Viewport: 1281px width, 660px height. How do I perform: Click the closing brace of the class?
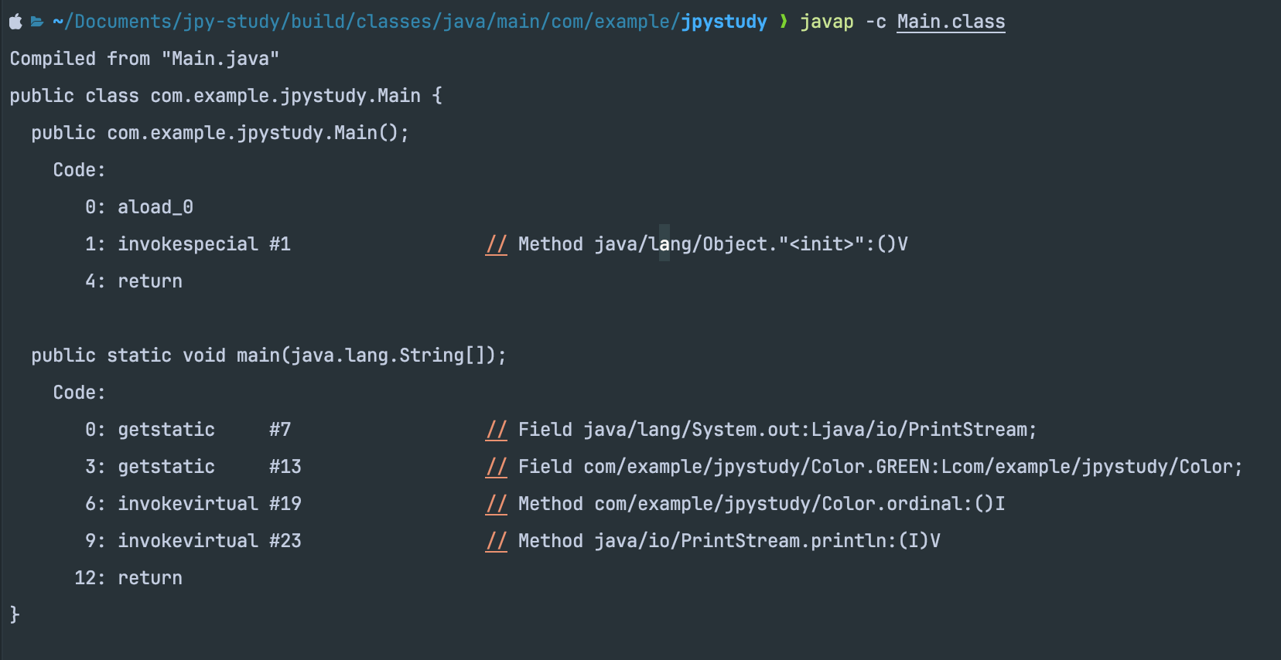15,615
